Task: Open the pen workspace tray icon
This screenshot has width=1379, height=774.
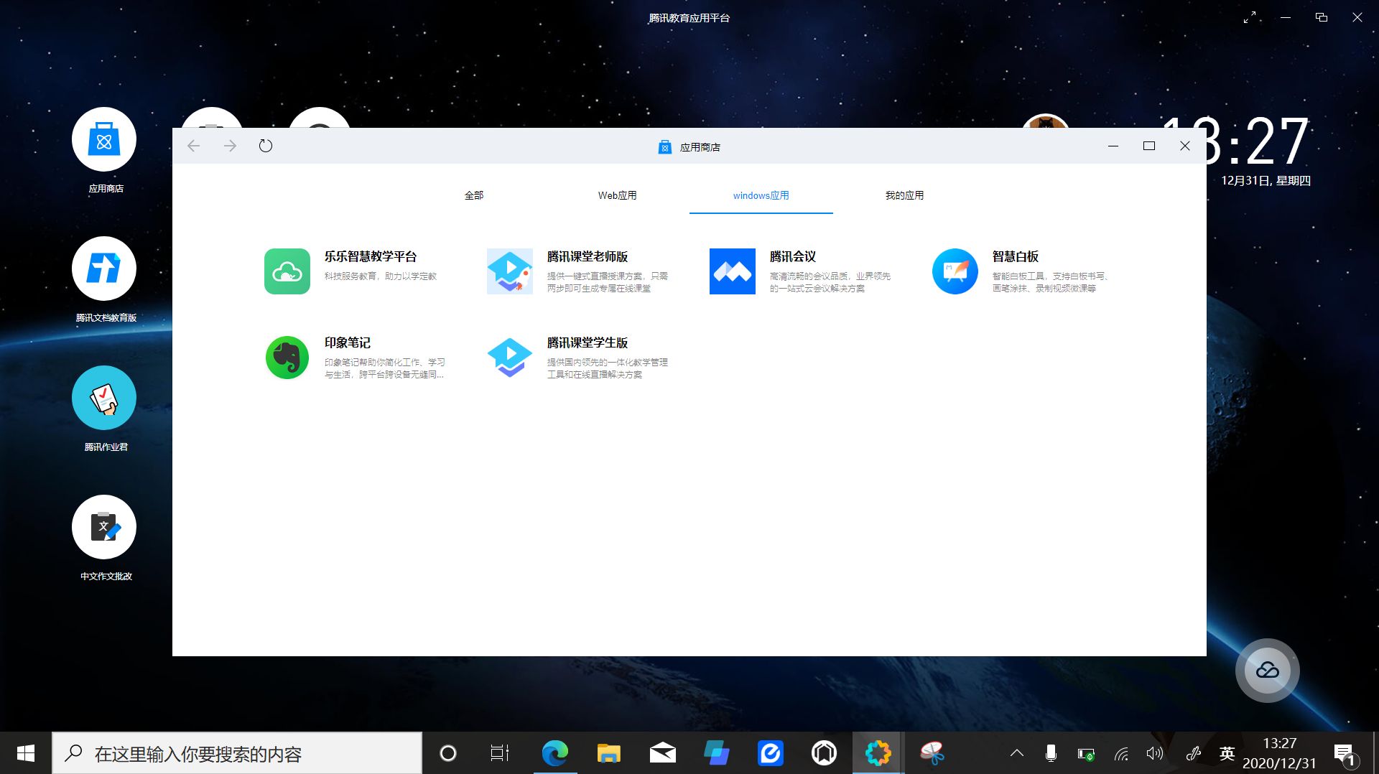Action: point(1193,753)
